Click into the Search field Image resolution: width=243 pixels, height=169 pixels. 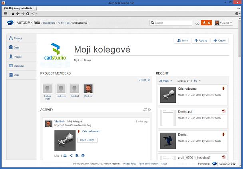coord(171,23)
